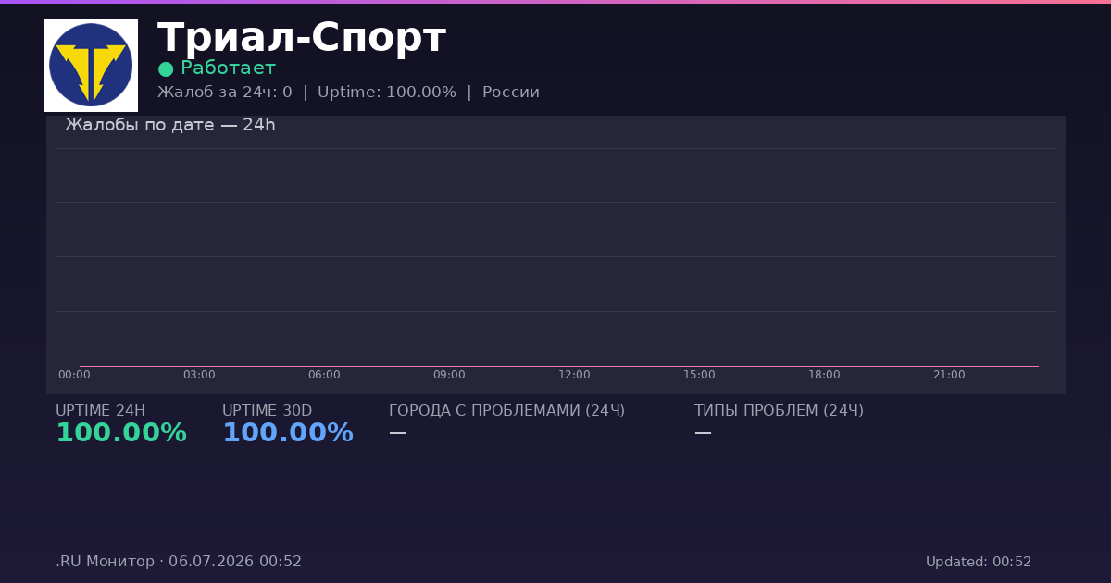The height and width of the screenshot is (583, 1111).
Task: Click the Работает status label
Action: tap(228, 68)
